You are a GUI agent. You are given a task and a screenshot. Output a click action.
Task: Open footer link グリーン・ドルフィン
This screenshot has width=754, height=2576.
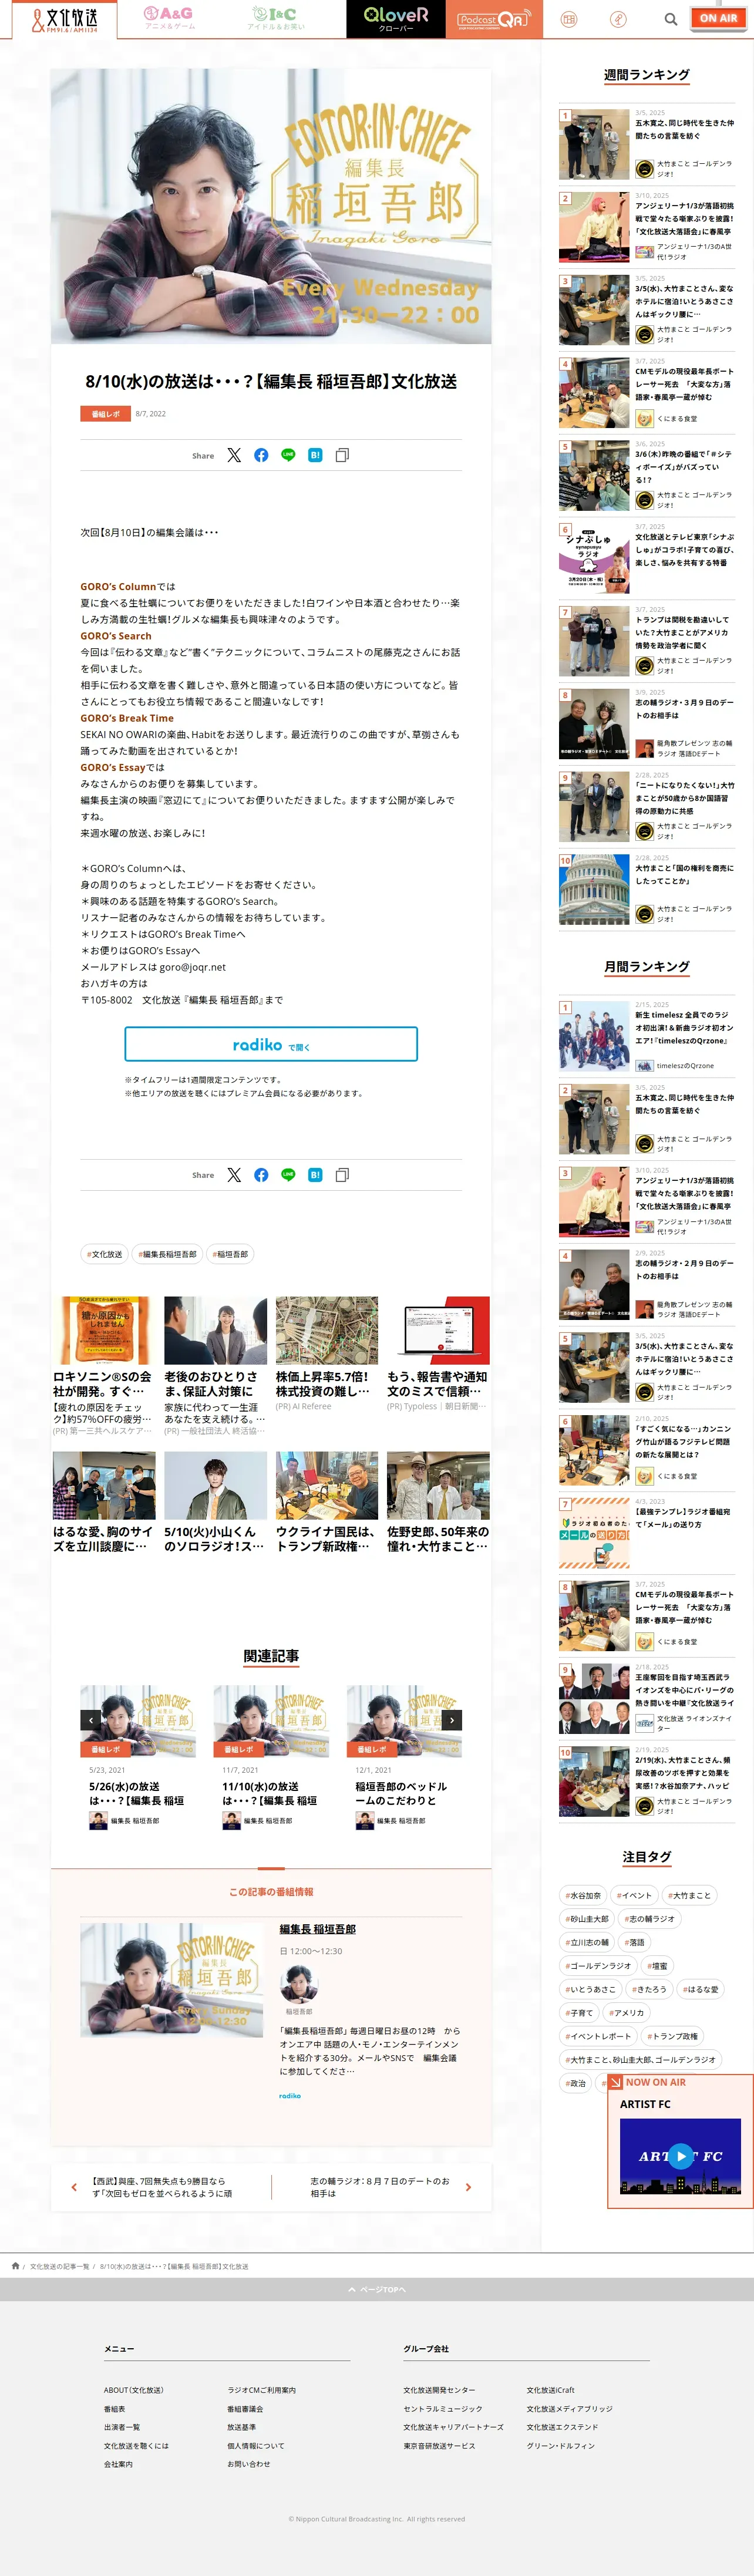561,2446
